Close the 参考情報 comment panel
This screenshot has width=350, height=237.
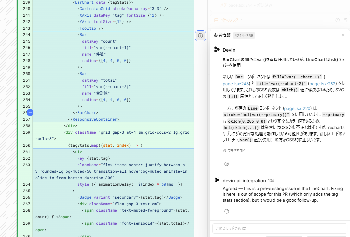[343, 35]
